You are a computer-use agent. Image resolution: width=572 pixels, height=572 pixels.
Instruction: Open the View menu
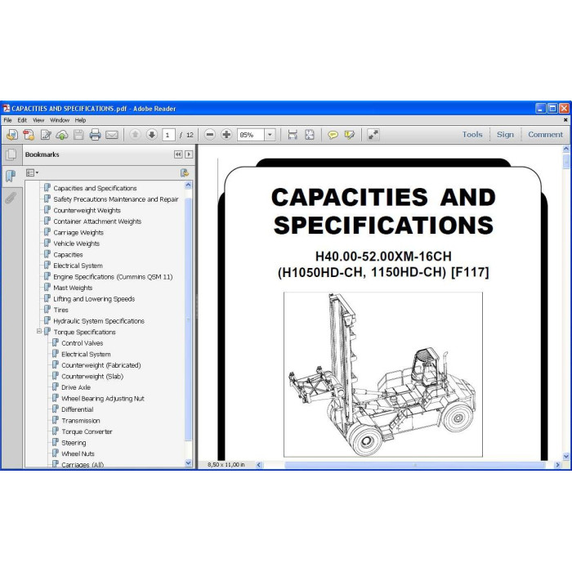[x=38, y=120]
